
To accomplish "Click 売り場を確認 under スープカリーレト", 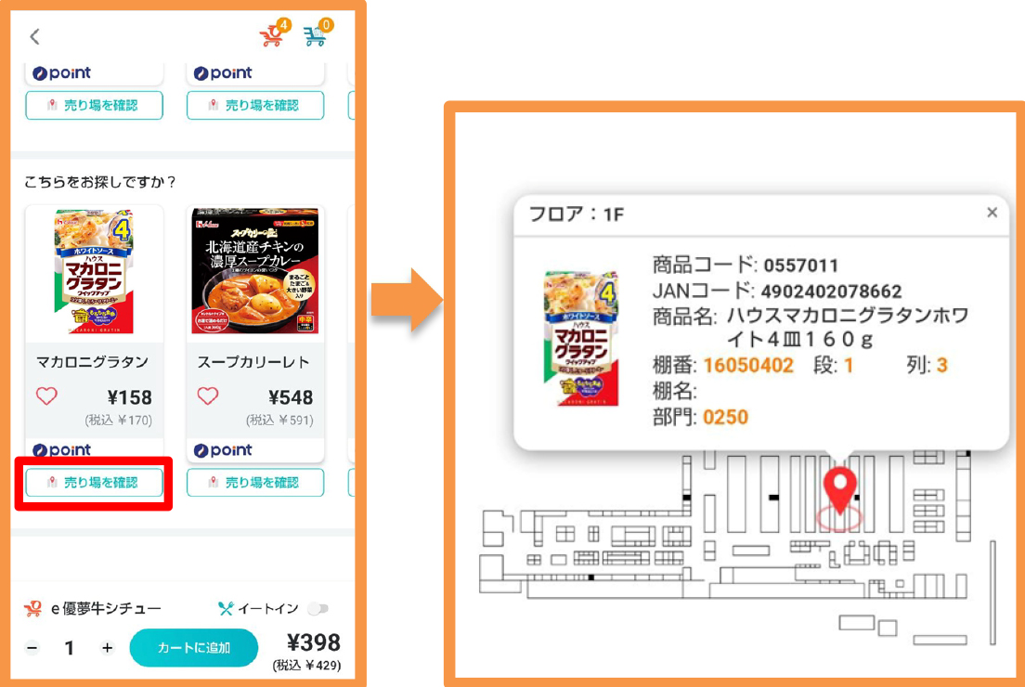I will (x=255, y=483).
